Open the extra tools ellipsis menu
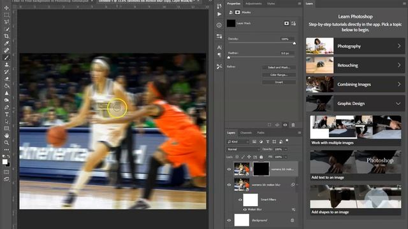408x229 pixels. pos(6,149)
